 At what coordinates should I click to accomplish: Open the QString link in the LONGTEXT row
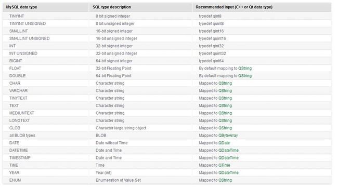click(x=225, y=120)
